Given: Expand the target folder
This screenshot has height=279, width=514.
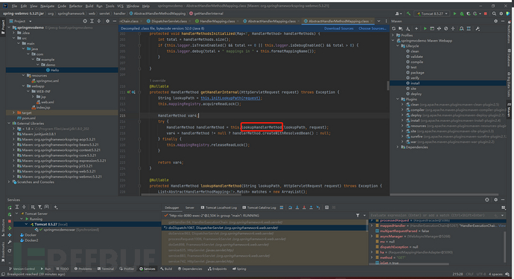Looking at the screenshot, I should pyautogui.click(x=13, y=112).
